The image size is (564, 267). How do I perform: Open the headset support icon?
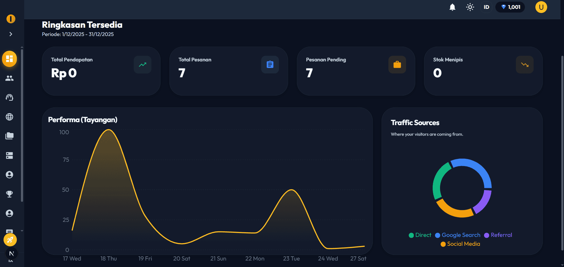[9, 97]
